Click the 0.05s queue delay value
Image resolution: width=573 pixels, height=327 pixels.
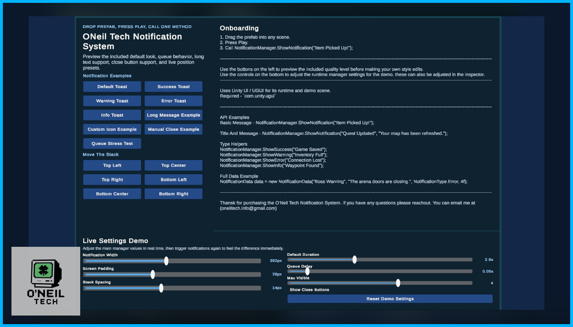488,271
